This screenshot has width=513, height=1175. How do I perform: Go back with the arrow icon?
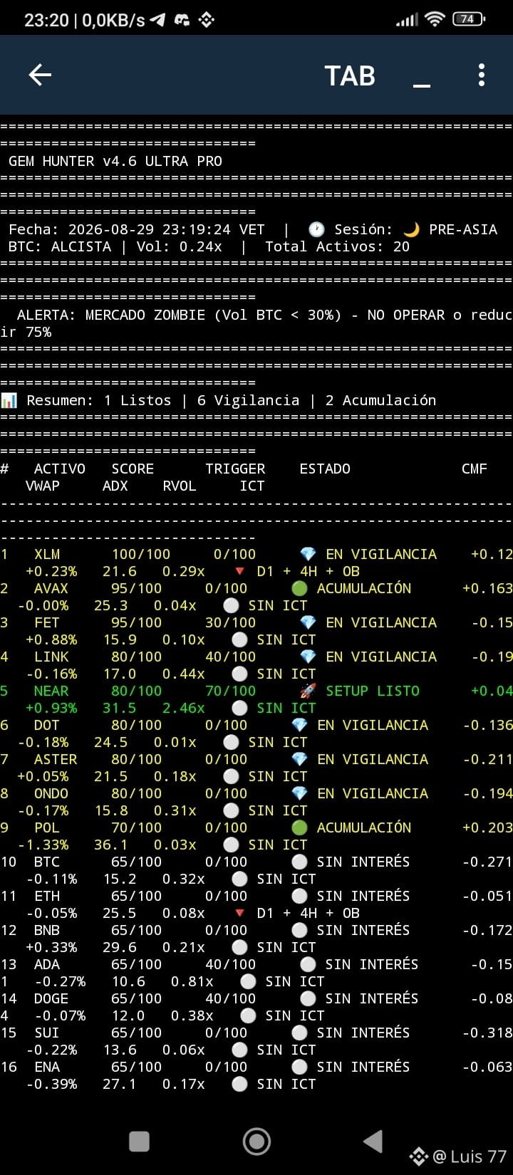click(40, 75)
